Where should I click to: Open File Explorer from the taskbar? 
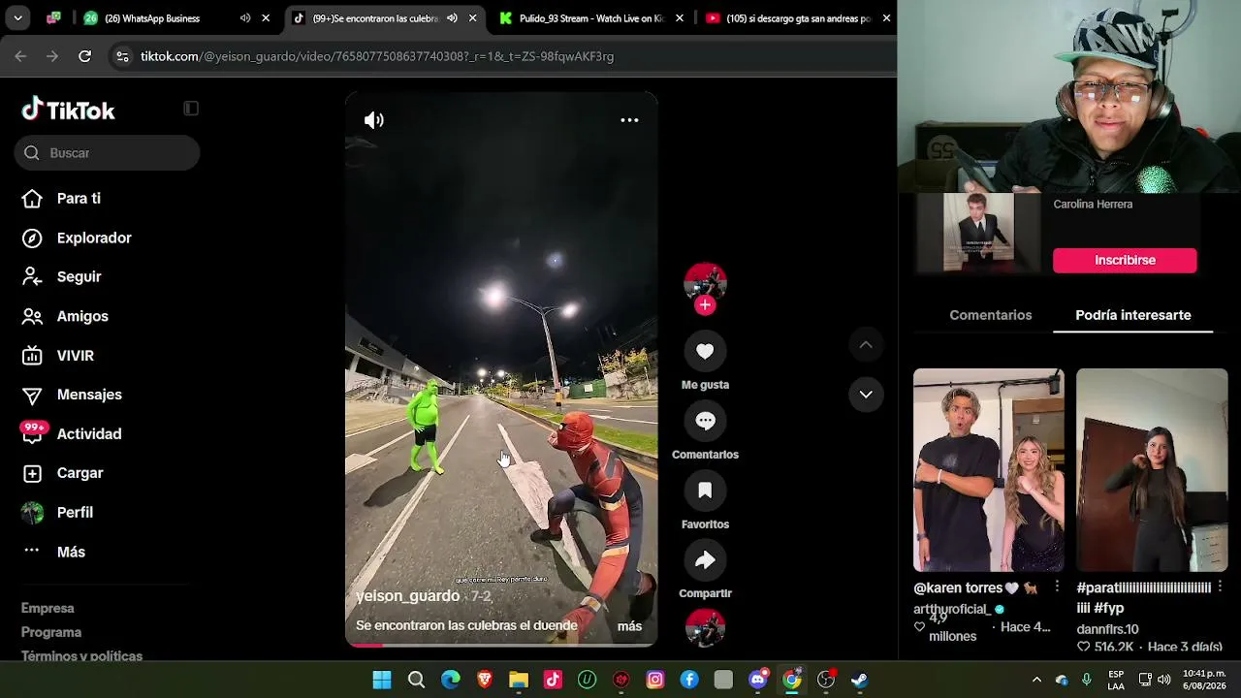519,680
